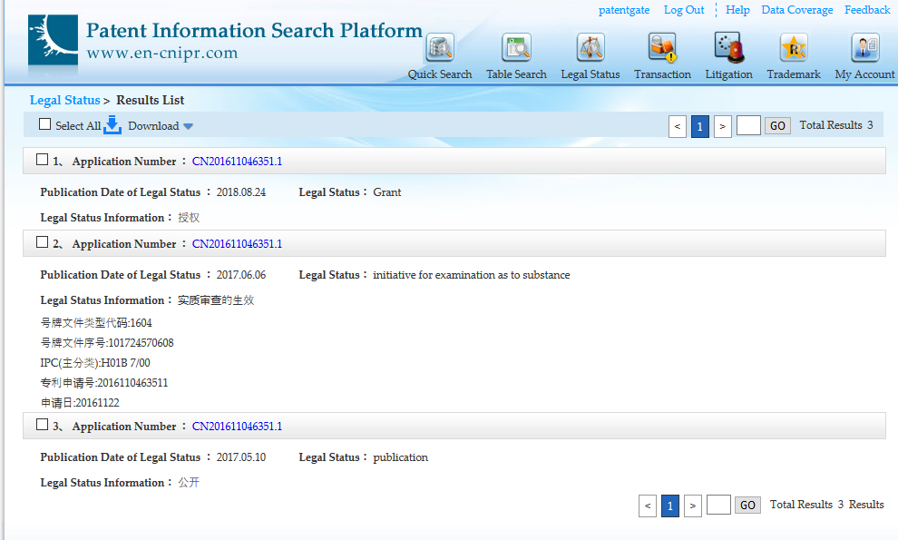The width and height of the screenshot is (898, 540).
Task: Click the Log Out link
Action: point(684,10)
